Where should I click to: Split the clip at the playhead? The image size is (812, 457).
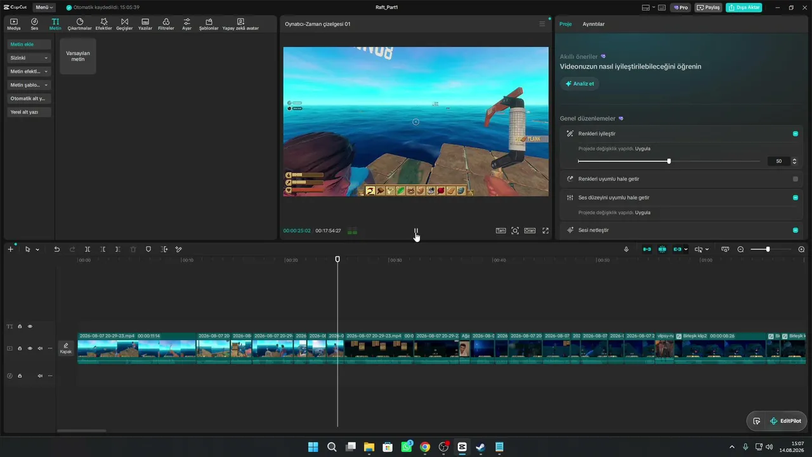(x=88, y=249)
